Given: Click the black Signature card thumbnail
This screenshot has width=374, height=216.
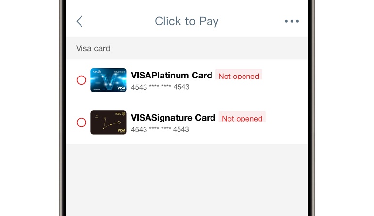Looking at the screenshot, I should [x=108, y=123].
